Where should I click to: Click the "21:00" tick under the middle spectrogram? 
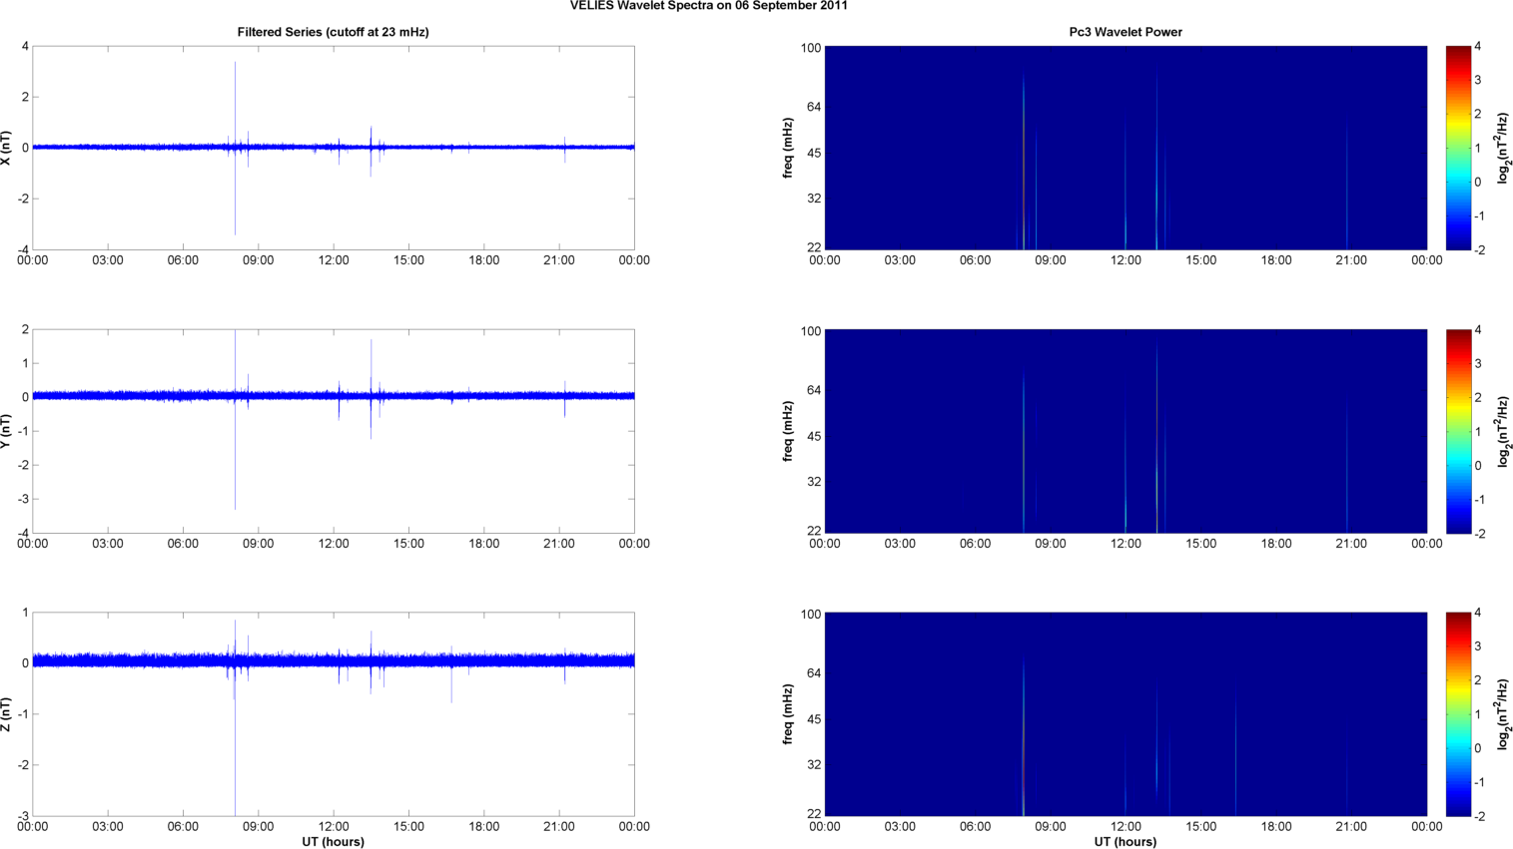[x=1351, y=544]
